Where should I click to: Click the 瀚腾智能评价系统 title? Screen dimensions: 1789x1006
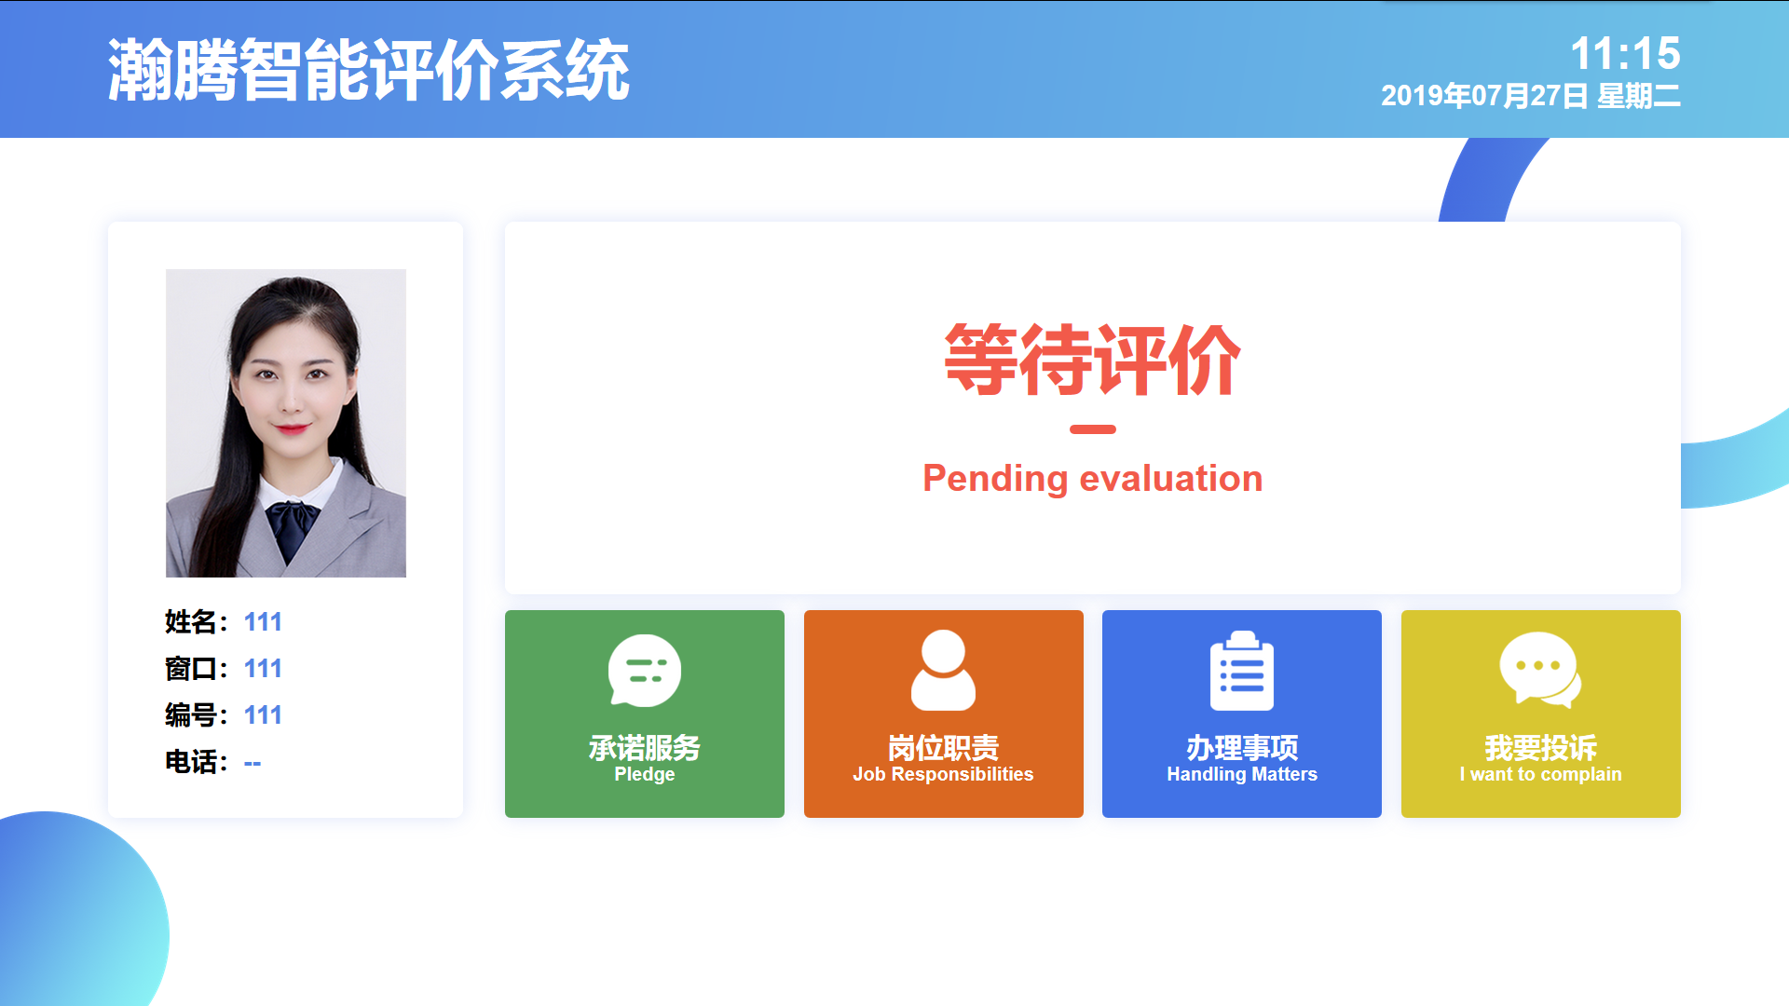[369, 70]
